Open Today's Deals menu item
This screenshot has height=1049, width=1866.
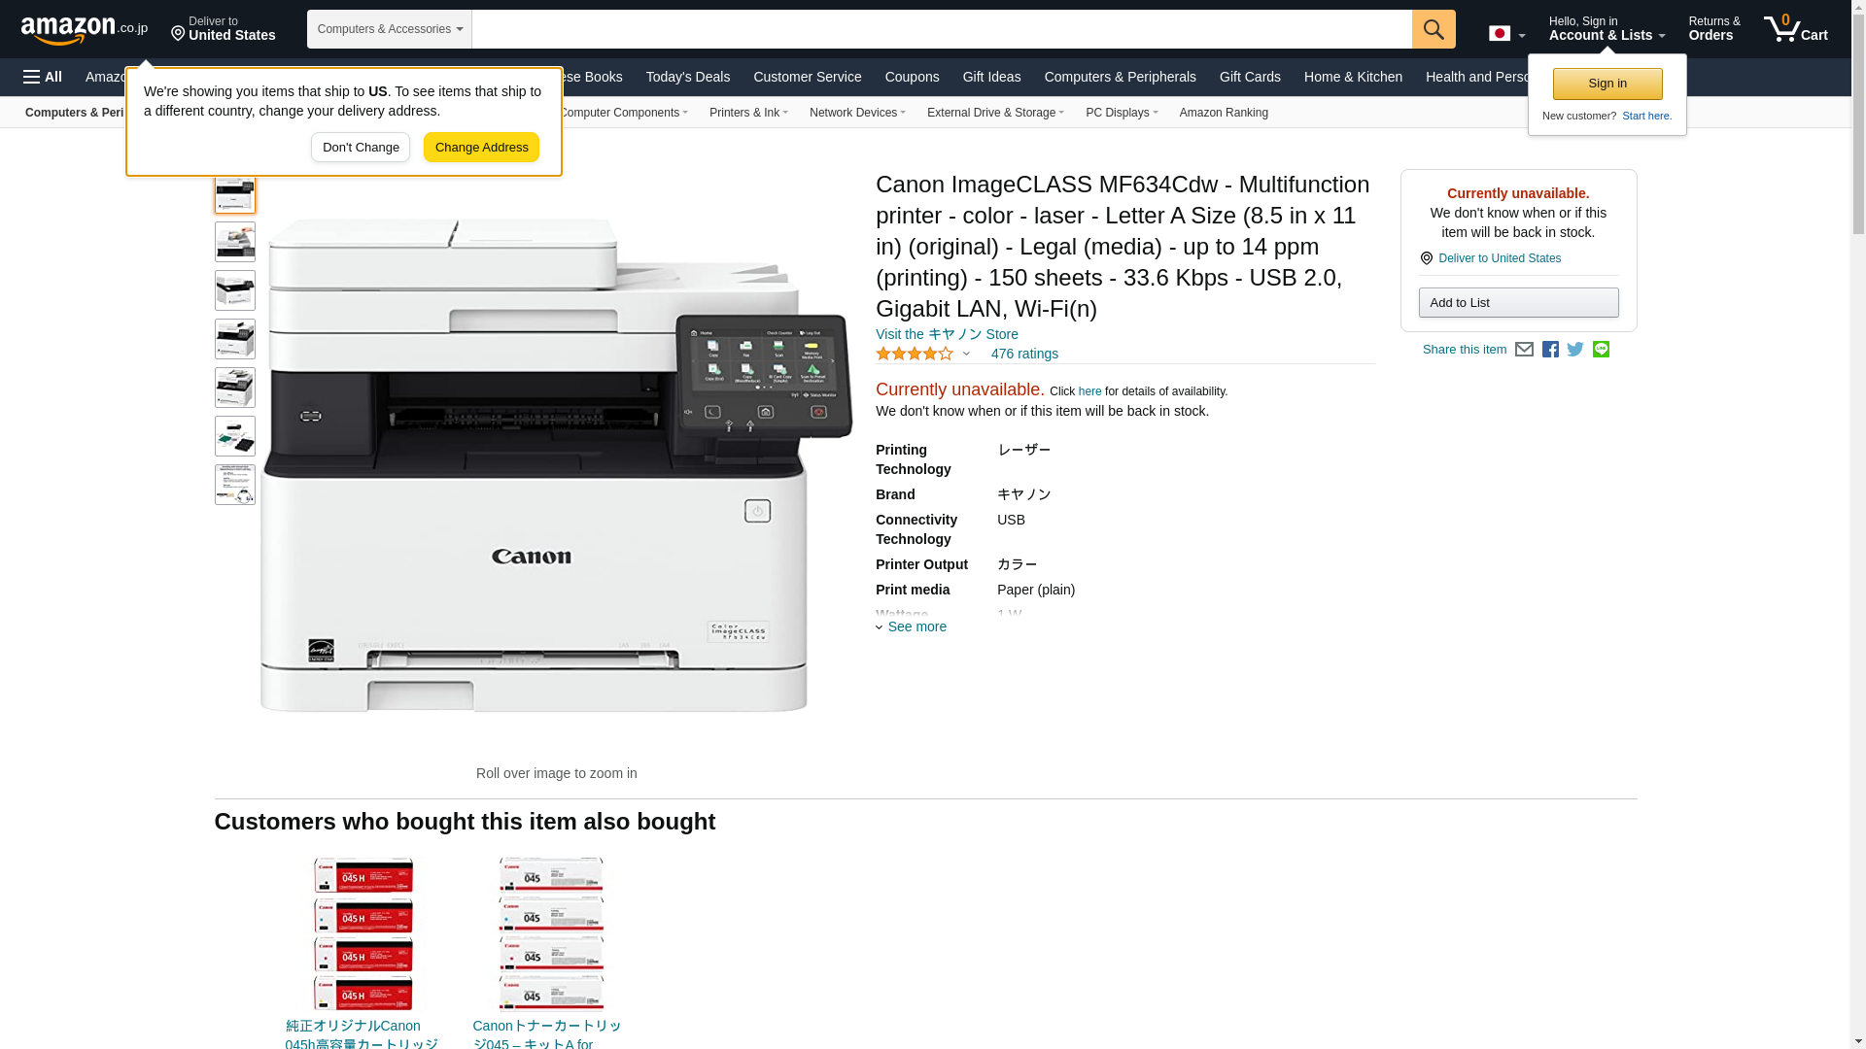pyautogui.click(x=687, y=77)
